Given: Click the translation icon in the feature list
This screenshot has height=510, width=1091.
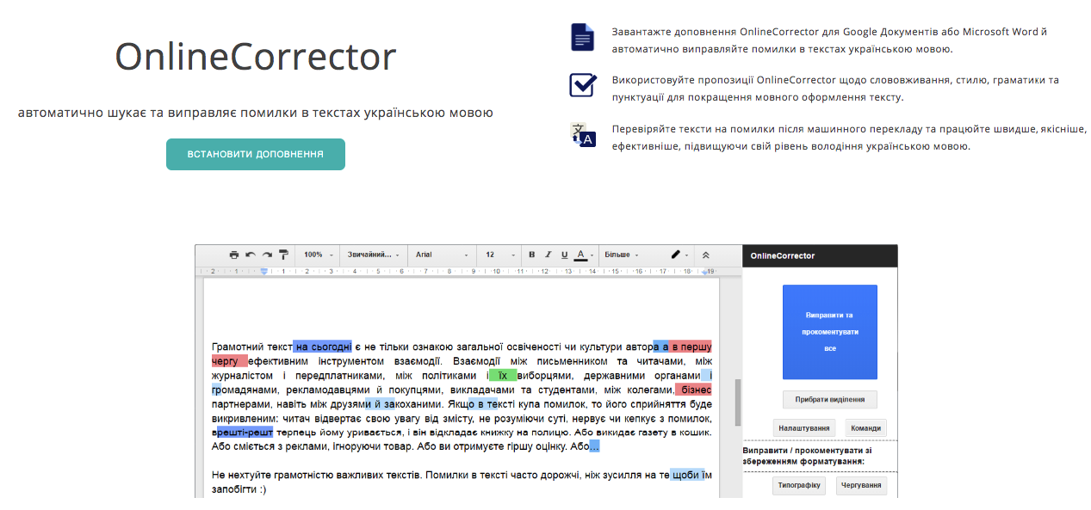Looking at the screenshot, I should pyautogui.click(x=583, y=134).
